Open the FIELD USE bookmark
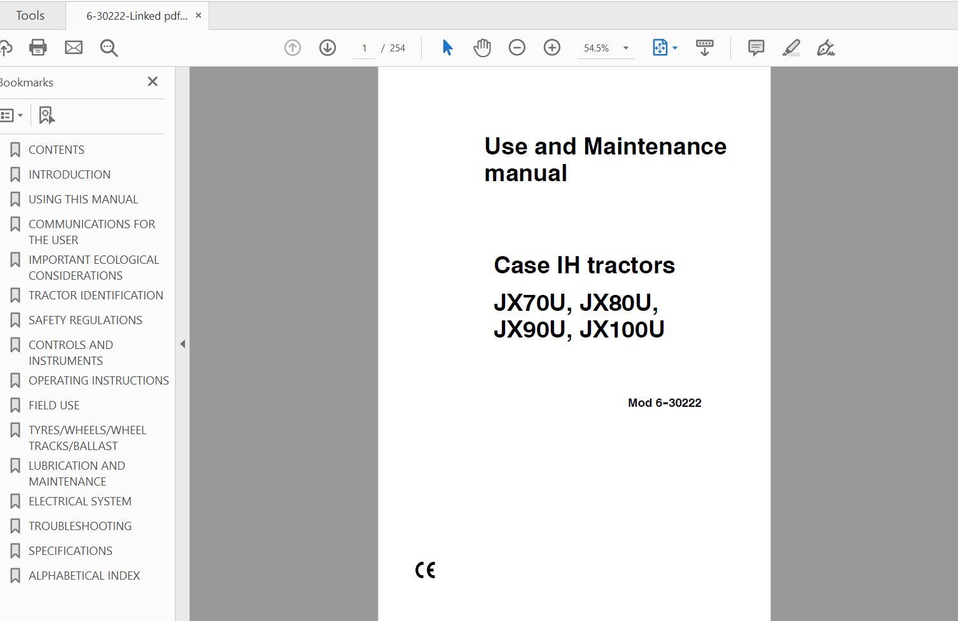 click(x=54, y=405)
